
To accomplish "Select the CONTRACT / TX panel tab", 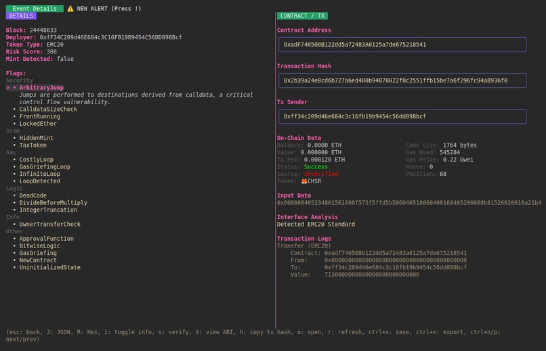I will point(302,16).
